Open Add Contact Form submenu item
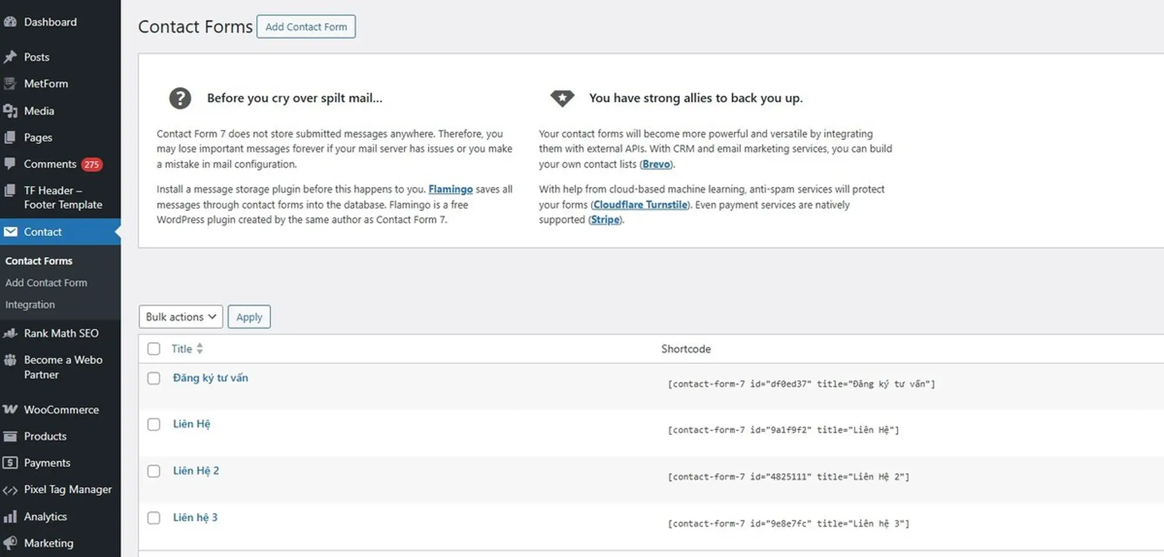The width and height of the screenshot is (1164, 557). pyautogui.click(x=47, y=283)
